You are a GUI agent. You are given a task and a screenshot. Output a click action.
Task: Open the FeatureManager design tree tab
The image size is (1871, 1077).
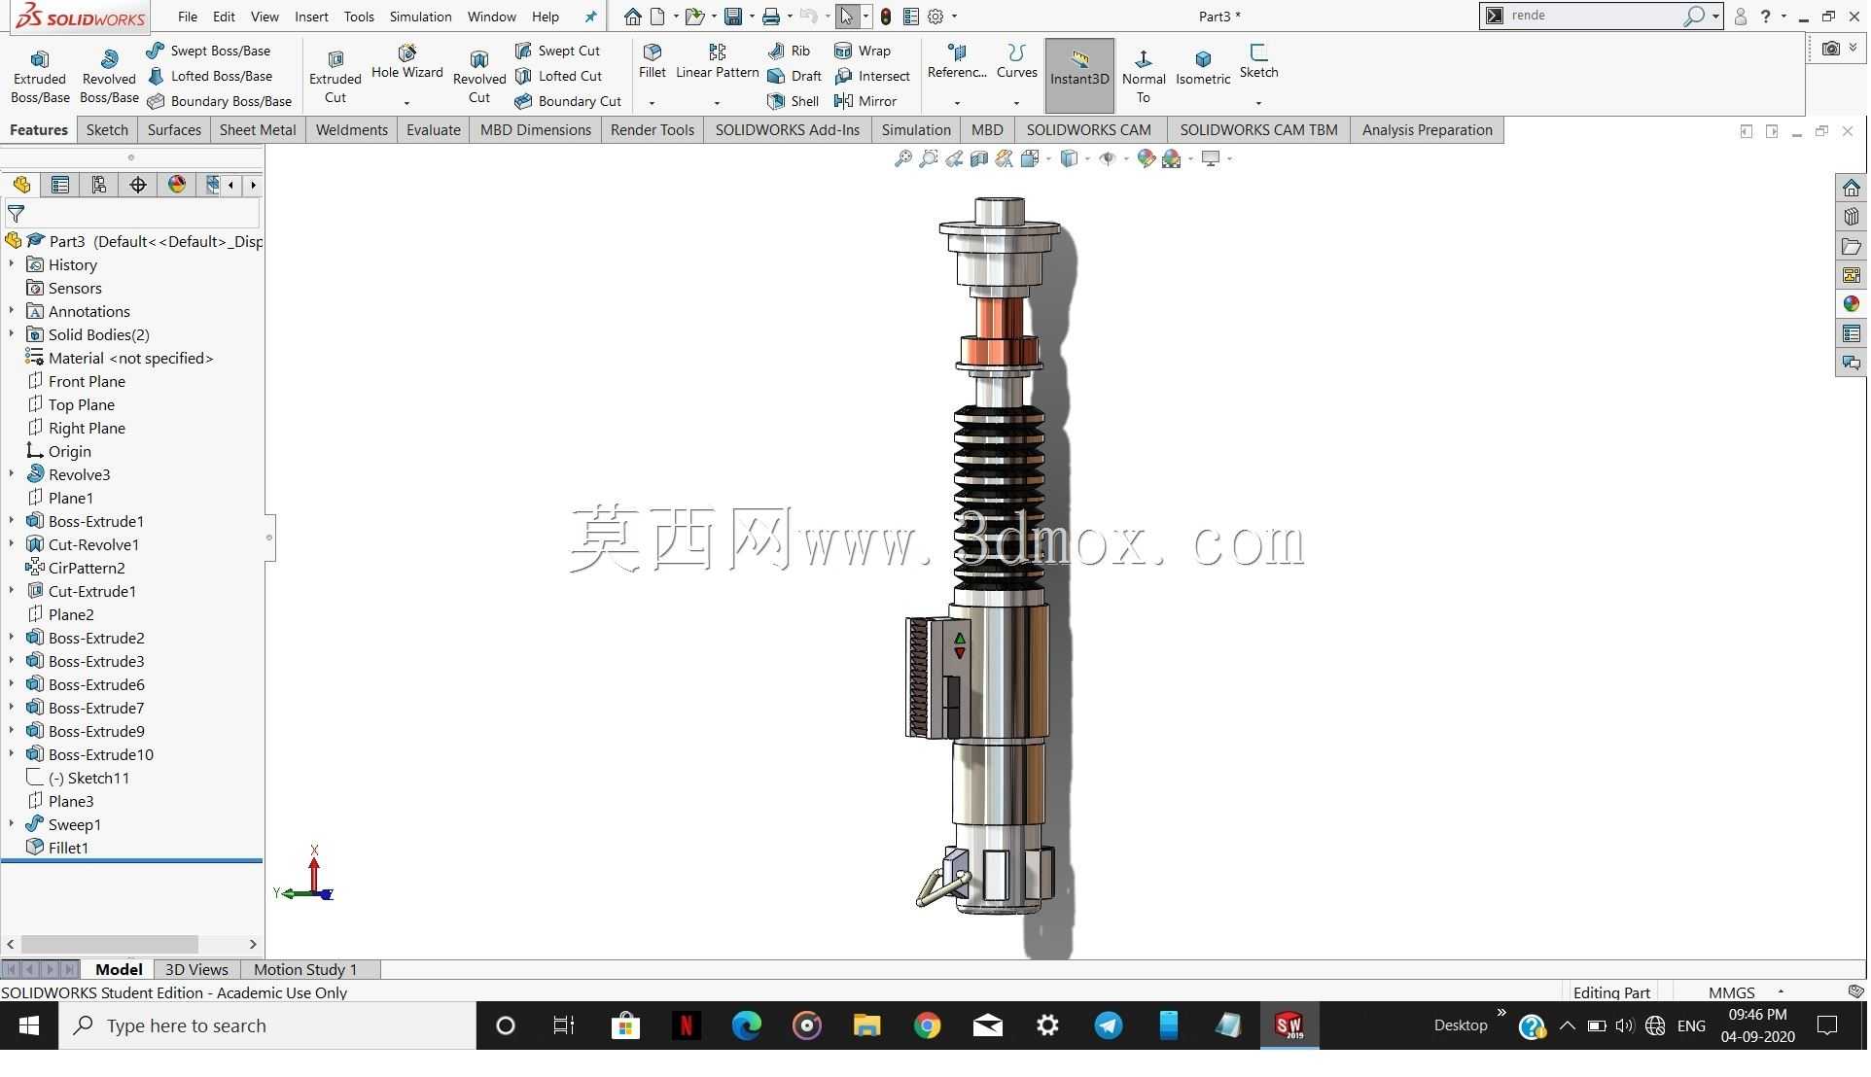(x=21, y=185)
